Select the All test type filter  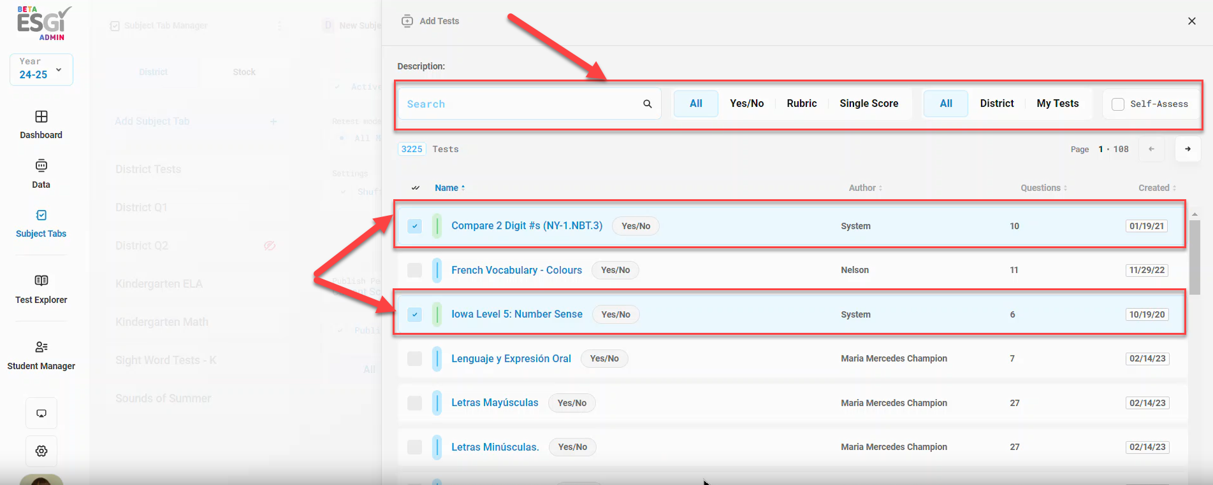[696, 103]
